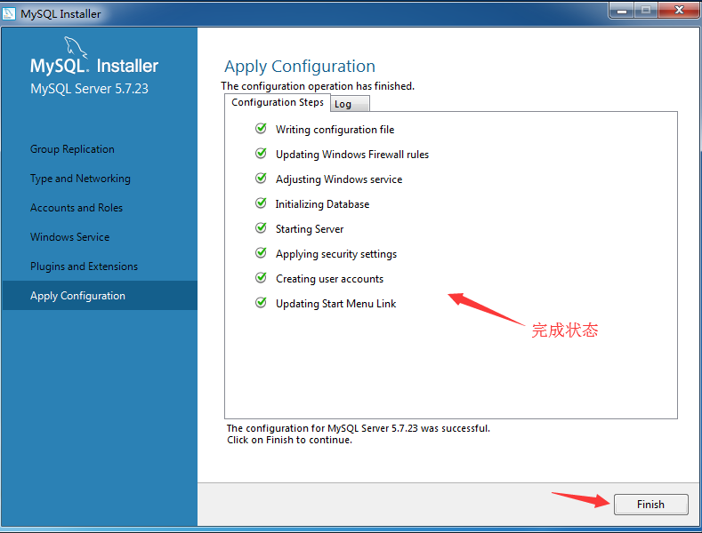Switch to the Log tab
This screenshot has width=702, height=533.
pos(350,104)
